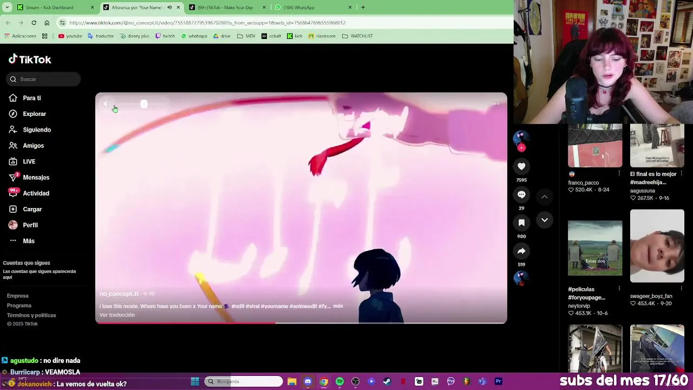Go to the next video with the down chevron
The image size is (693, 390).
pos(545,220)
